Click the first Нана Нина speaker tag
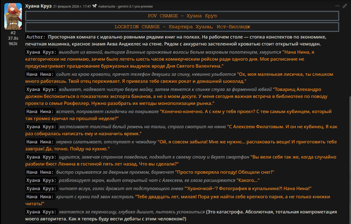The image size is (351, 224). 40,74
